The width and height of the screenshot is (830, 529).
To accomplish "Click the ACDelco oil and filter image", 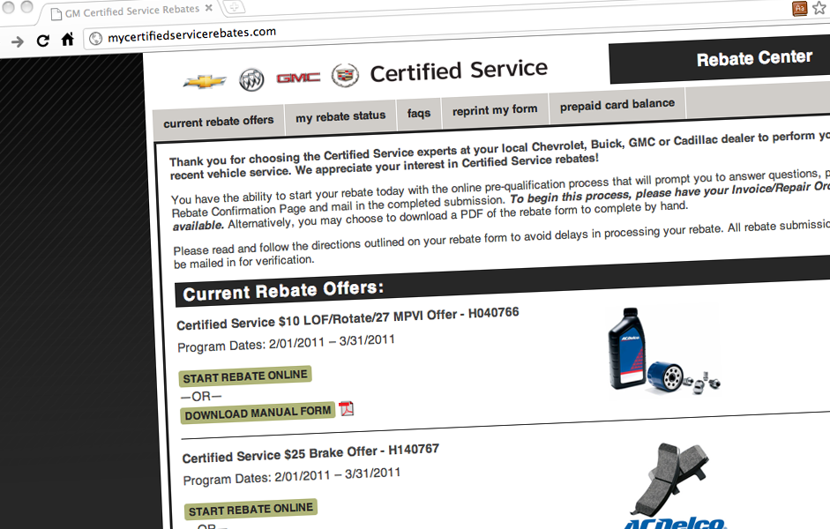I will click(x=665, y=351).
